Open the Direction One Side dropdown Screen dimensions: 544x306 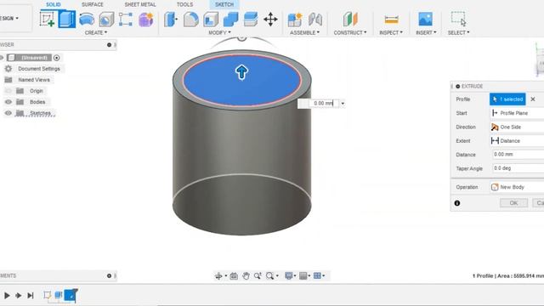pyautogui.click(x=517, y=127)
